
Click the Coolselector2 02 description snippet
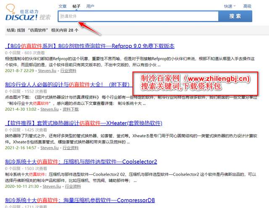pyautogui.click(x=131, y=177)
